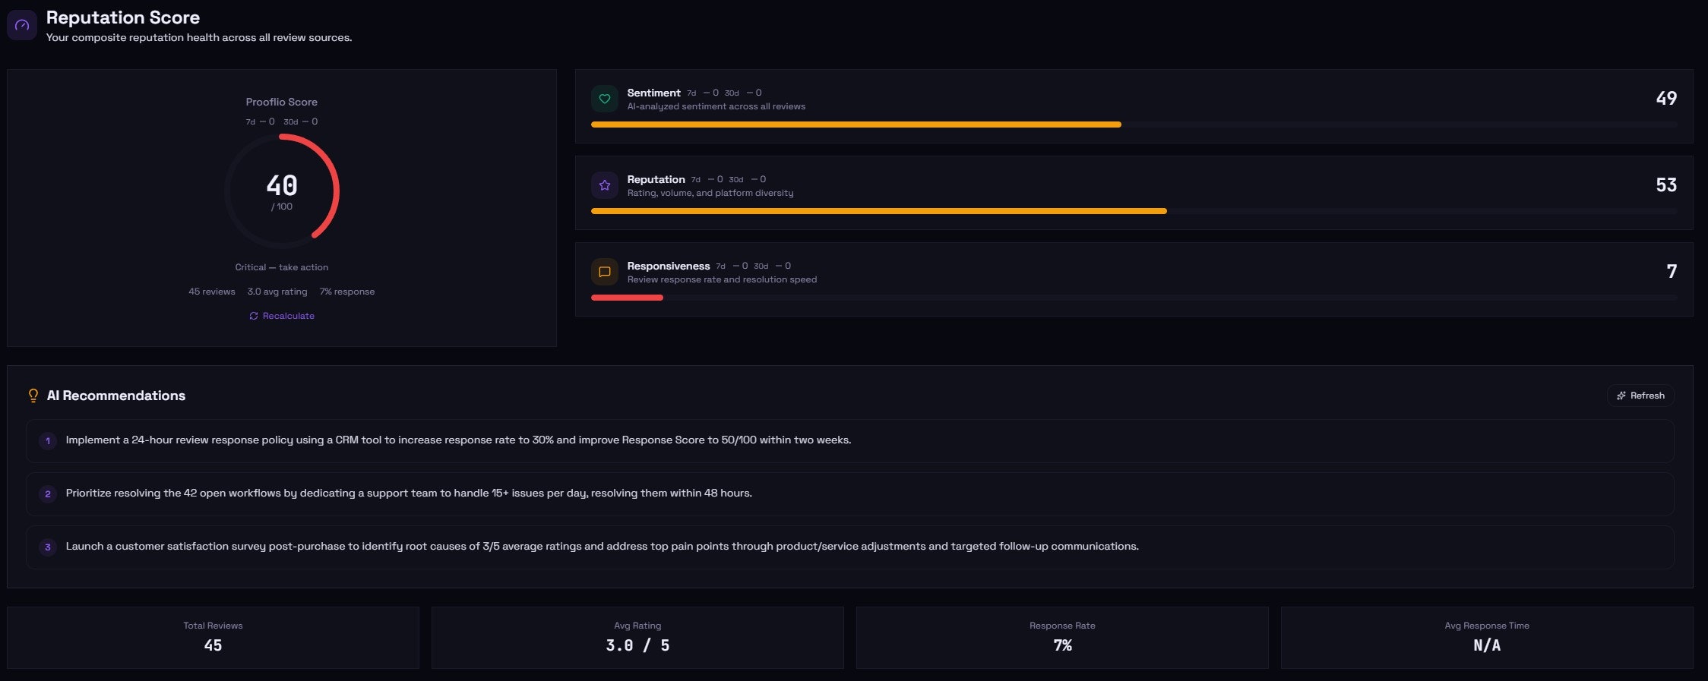Click the numbered badge on recommendation 1

[x=47, y=440]
